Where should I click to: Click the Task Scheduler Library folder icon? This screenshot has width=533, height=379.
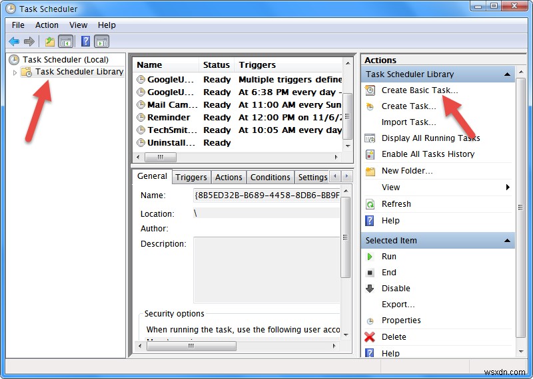point(27,72)
